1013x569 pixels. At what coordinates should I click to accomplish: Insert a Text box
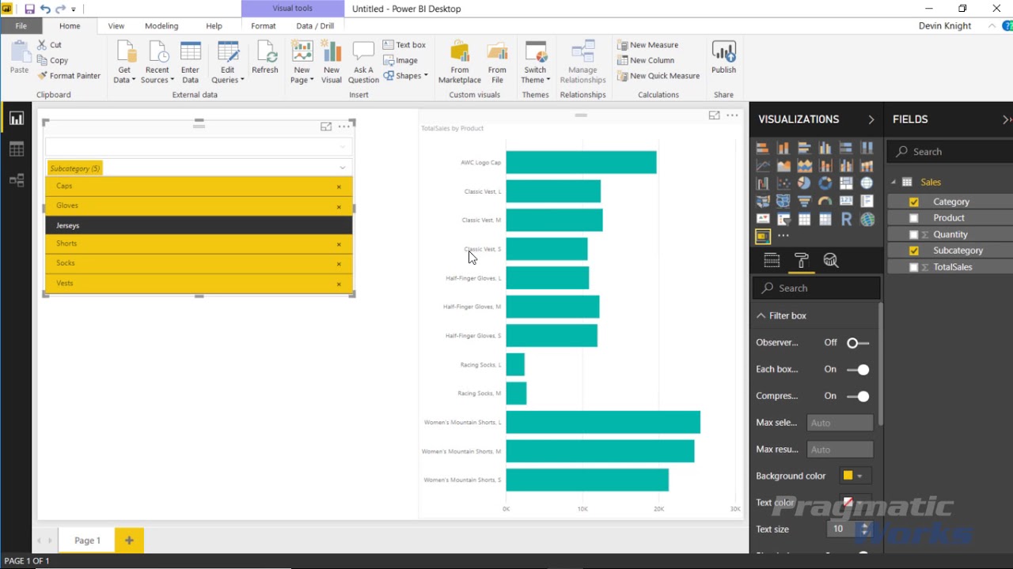tap(404, 45)
